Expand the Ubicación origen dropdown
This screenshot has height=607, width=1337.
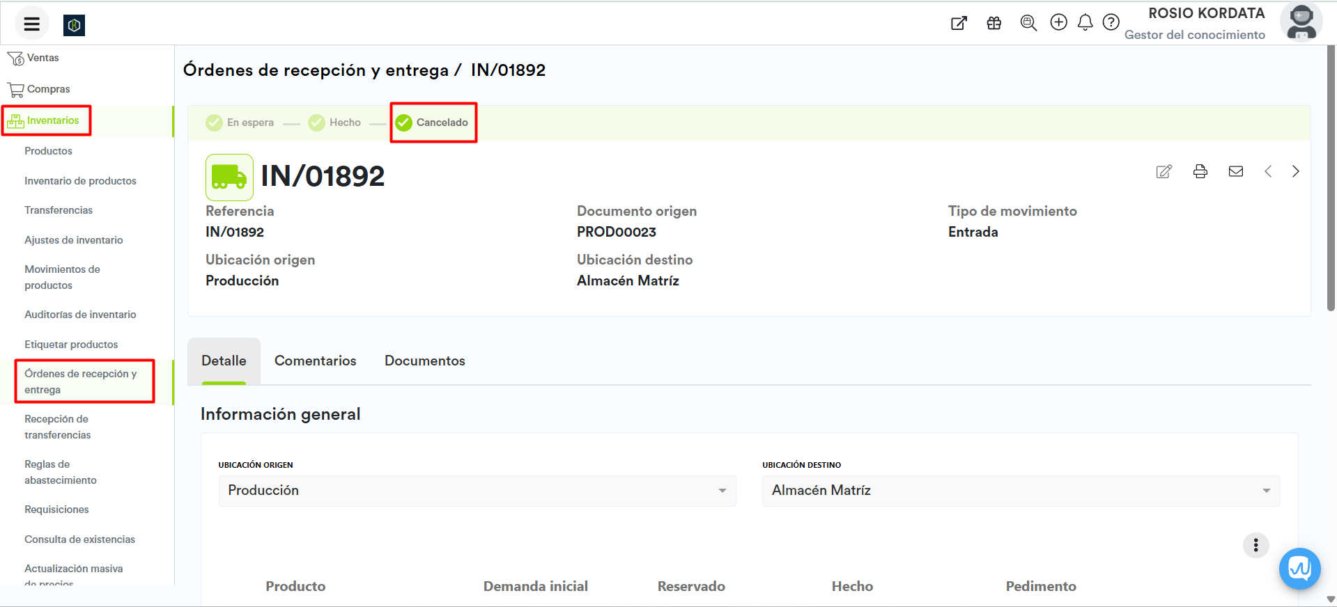point(477,491)
